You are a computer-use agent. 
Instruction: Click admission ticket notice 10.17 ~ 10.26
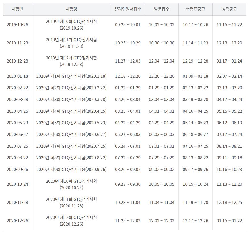pos(195,25)
